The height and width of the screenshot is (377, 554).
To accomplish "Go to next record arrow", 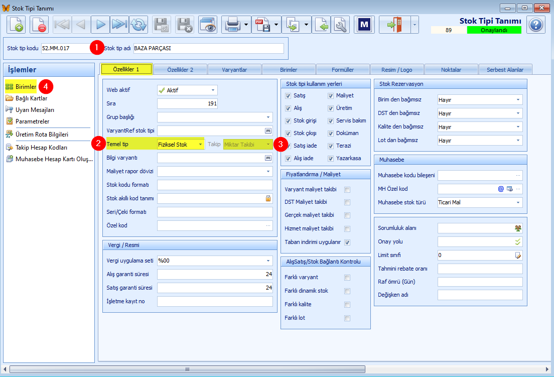I will [x=100, y=25].
